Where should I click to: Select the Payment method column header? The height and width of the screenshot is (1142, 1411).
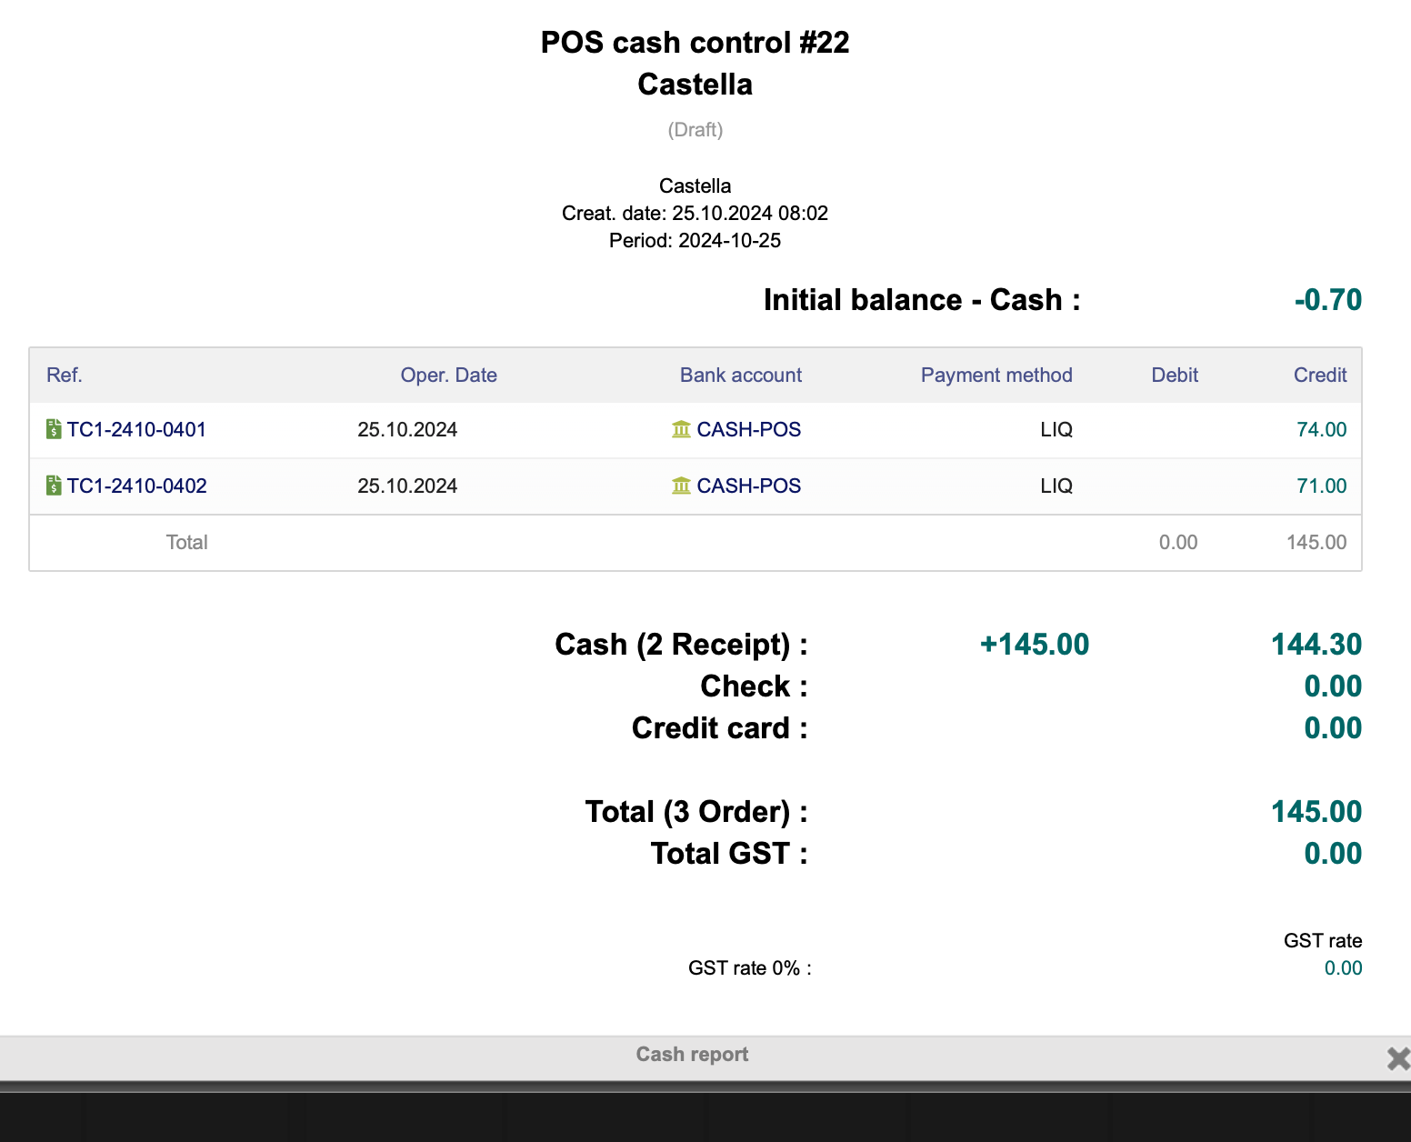(996, 375)
